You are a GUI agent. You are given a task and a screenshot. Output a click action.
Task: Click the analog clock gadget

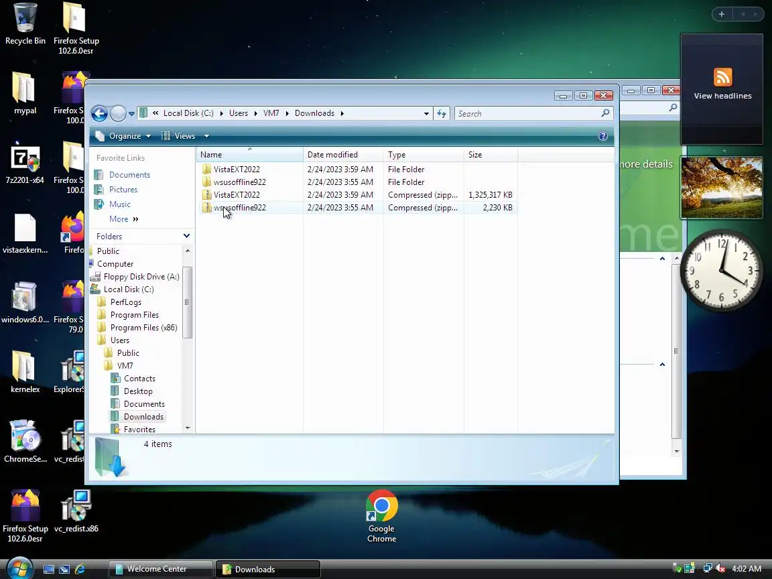click(722, 270)
